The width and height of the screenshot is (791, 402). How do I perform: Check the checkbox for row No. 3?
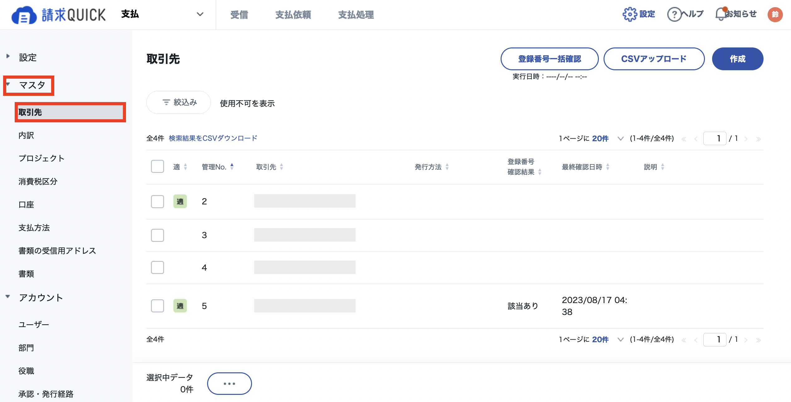click(158, 235)
